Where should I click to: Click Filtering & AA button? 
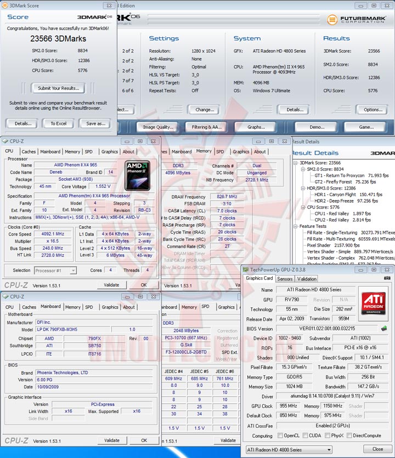pyautogui.click(x=207, y=127)
